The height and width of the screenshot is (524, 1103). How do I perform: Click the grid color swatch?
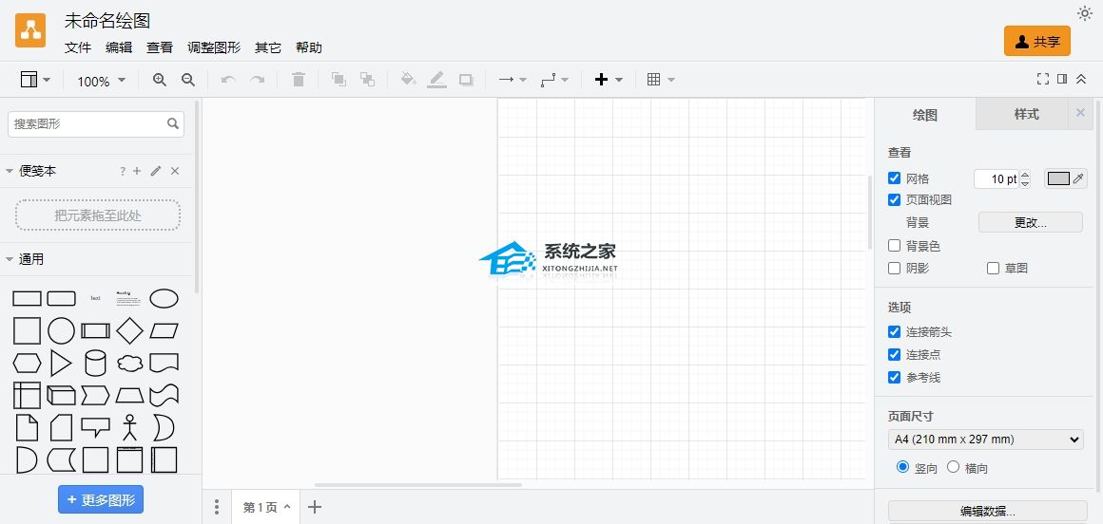(x=1057, y=178)
